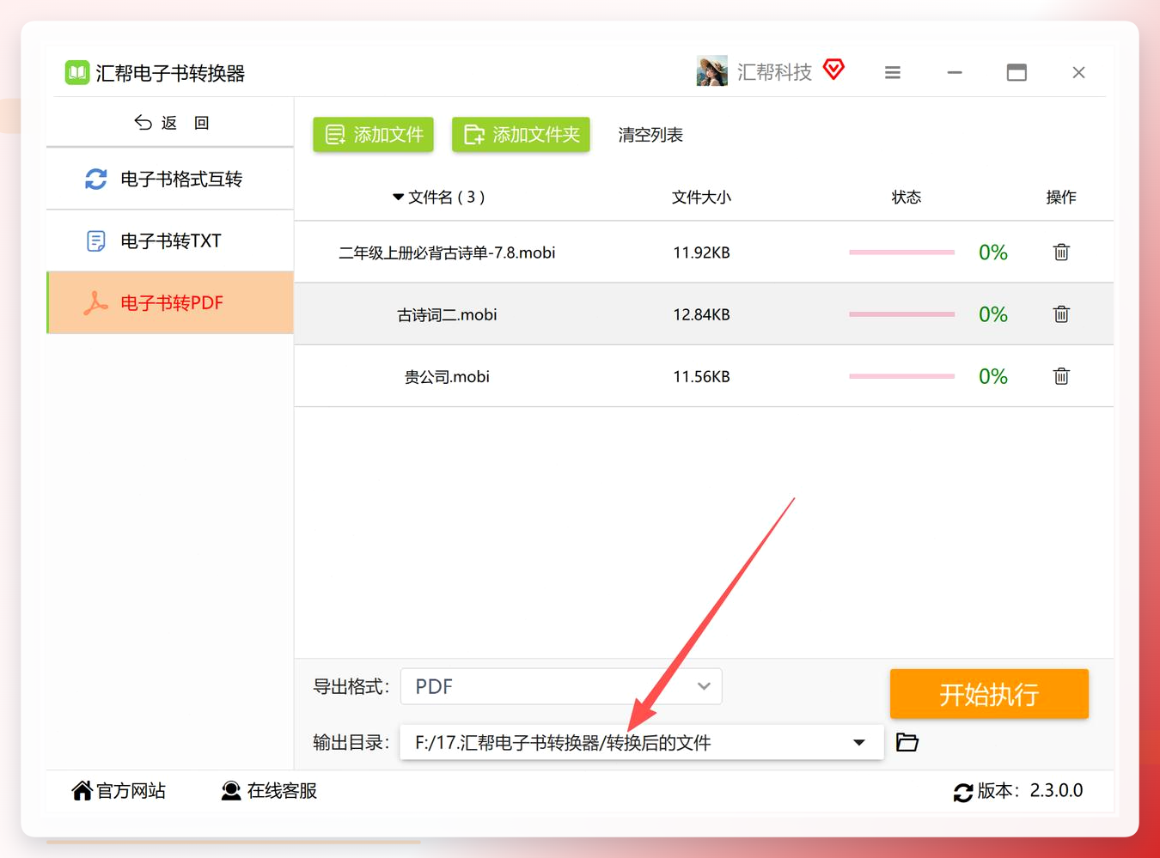Click the version refresh icon
Image resolution: width=1160 pixels, height=858 pixels.
point(963,792)
